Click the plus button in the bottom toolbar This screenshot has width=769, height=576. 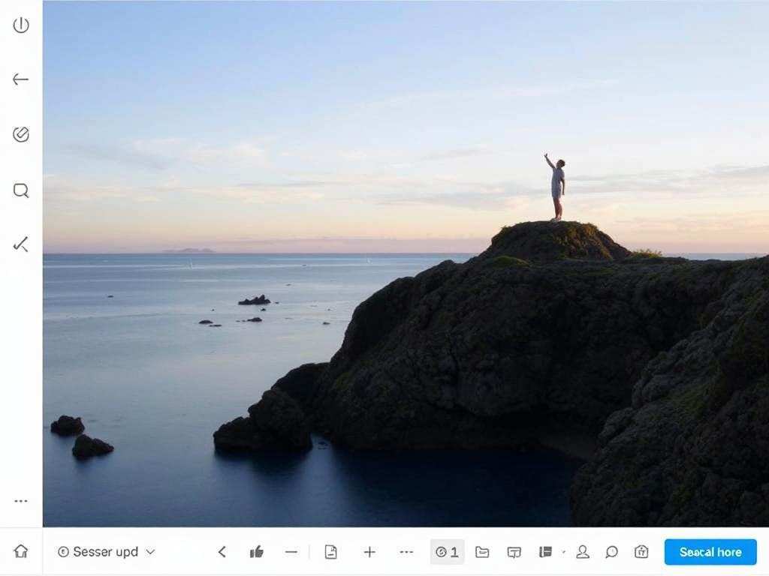(x=369, y=552)
